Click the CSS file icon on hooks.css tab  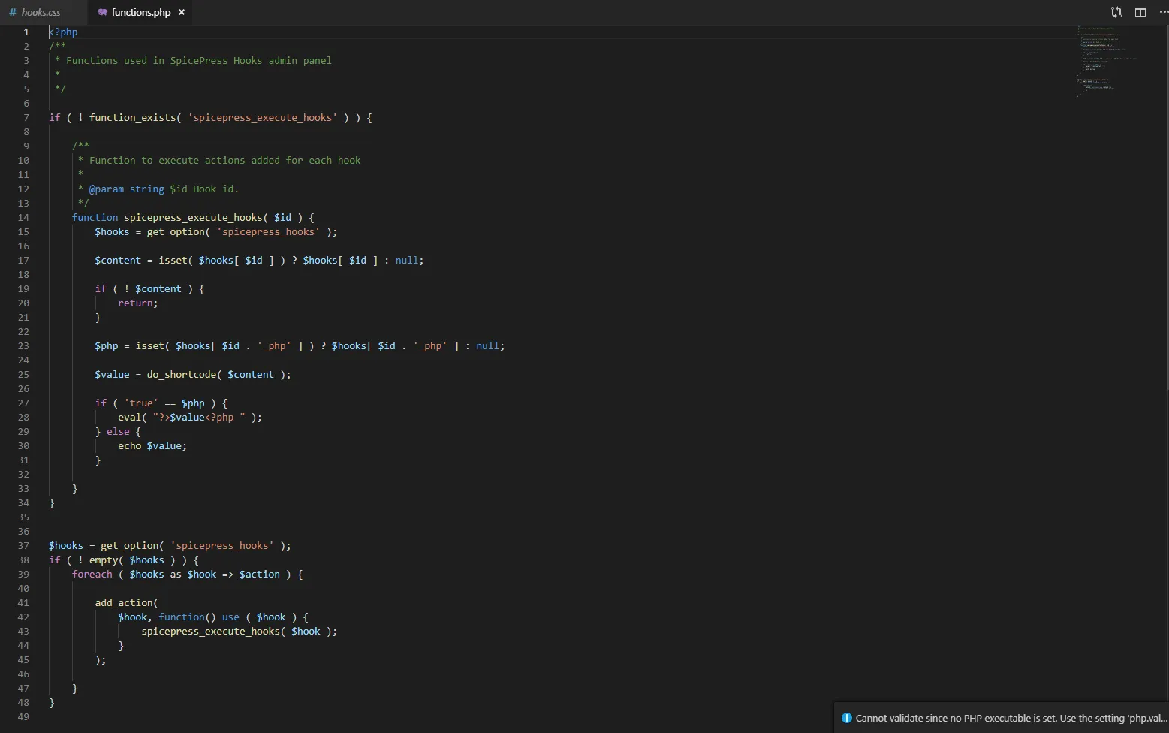pyautogui.click(x=12, y=12)
